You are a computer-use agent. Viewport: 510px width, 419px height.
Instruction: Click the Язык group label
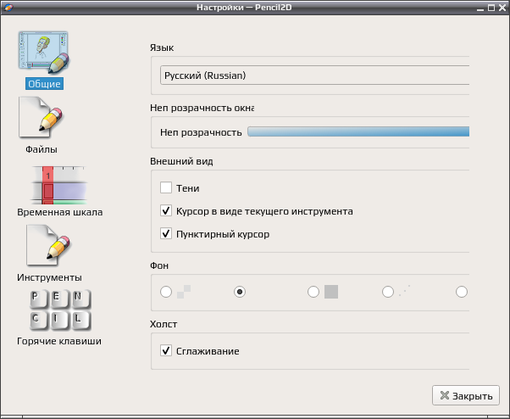pos(162,47)
